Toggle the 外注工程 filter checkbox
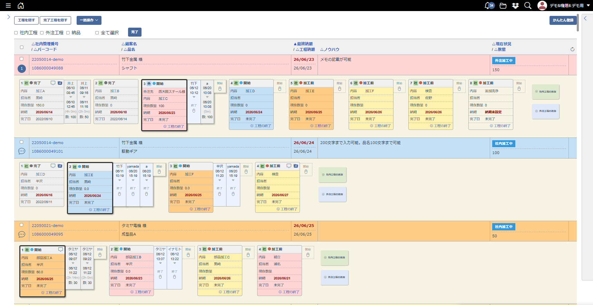This screenshot has width=593, height=305. [42, 33]
